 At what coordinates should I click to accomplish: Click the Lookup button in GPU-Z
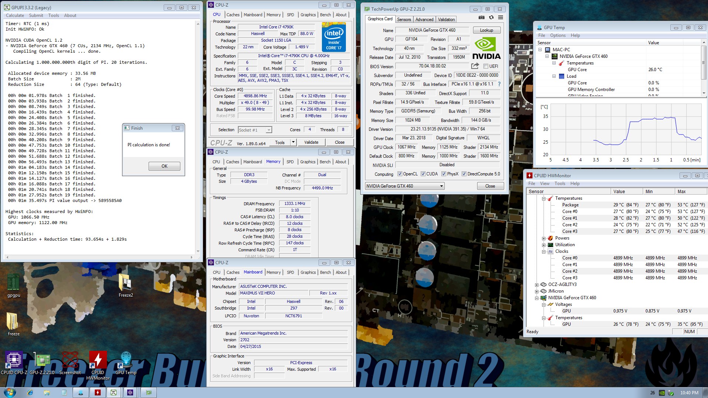tap(486, 30)
